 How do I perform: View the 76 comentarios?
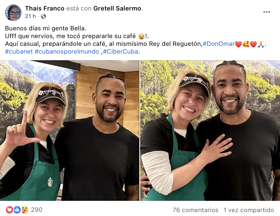click(196, 210)
